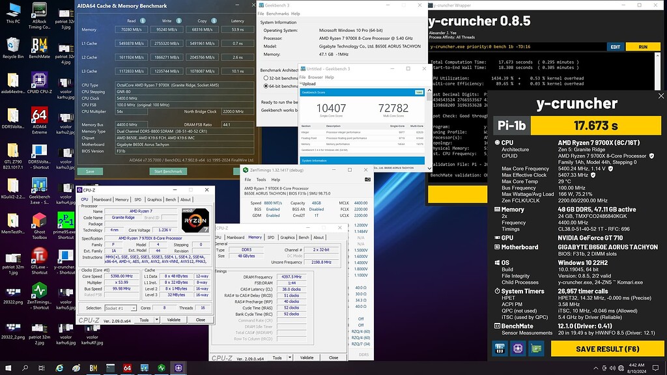Open the Tools dropdown in CPU-Z memory window

click(x=279, y=357)
